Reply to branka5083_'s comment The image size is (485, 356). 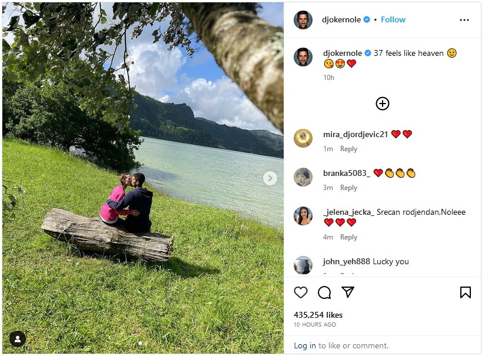[348, 188]
